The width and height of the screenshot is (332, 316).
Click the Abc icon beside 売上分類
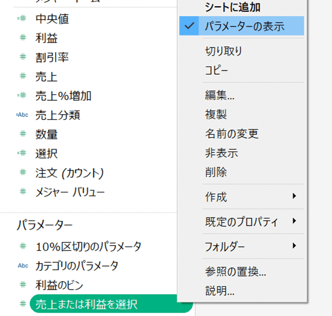[22, 115]
